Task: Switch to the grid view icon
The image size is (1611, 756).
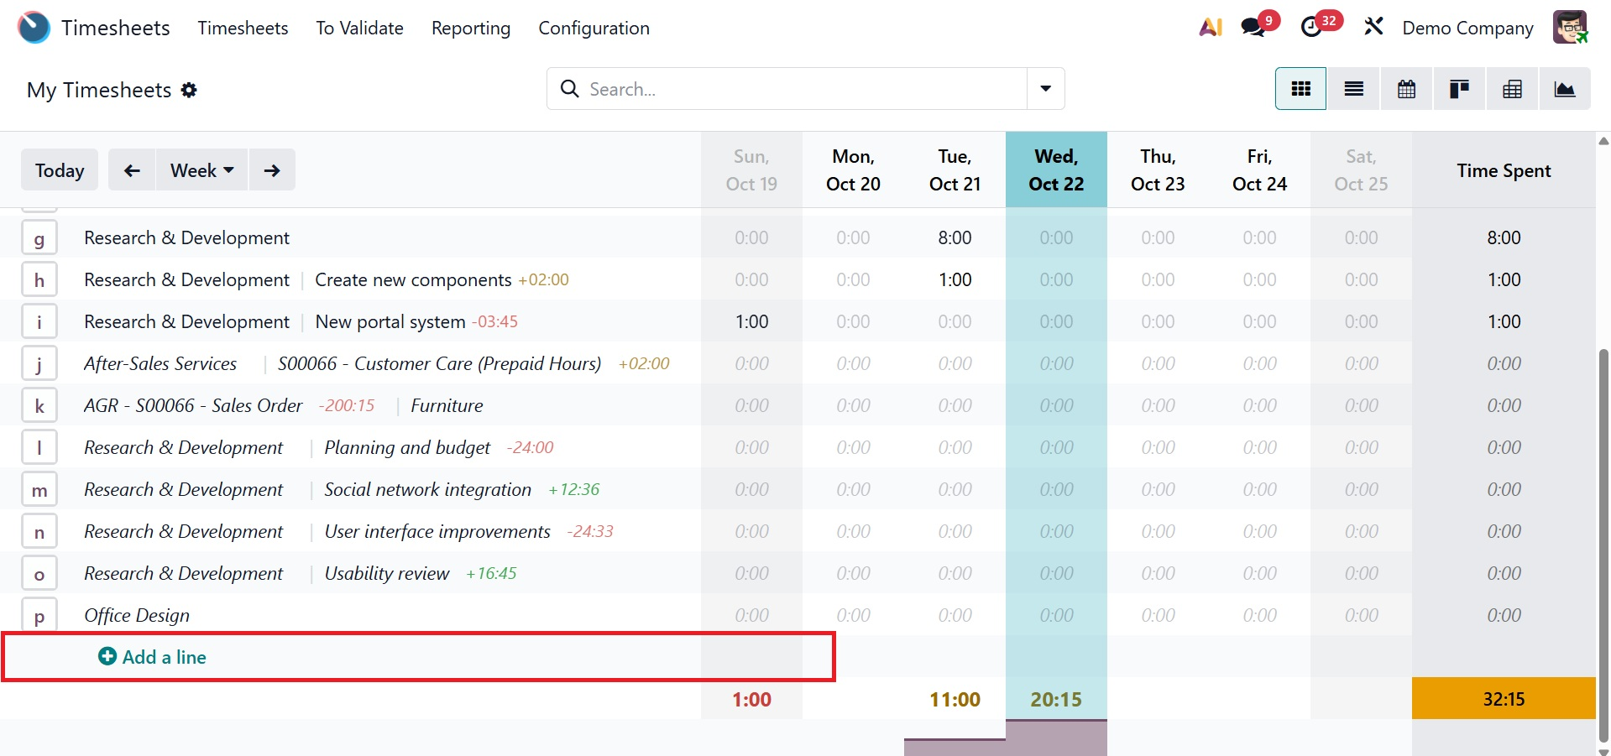Action: click(1300, 89)
